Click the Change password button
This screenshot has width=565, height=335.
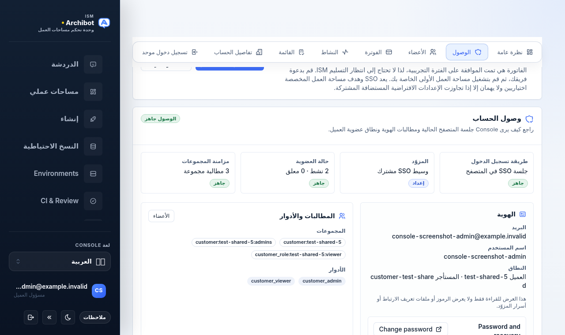pos(411,329)
